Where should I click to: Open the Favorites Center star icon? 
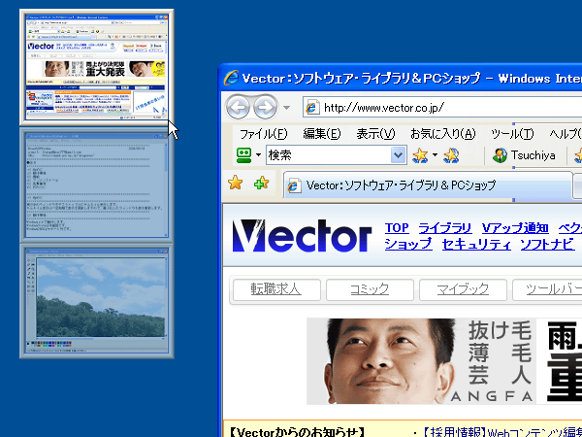point(236,183)
